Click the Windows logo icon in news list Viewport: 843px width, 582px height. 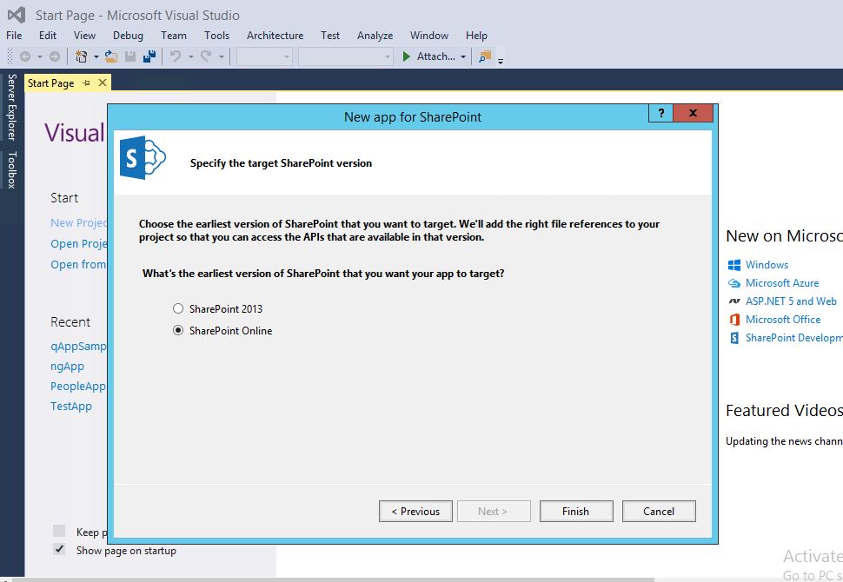733,265
